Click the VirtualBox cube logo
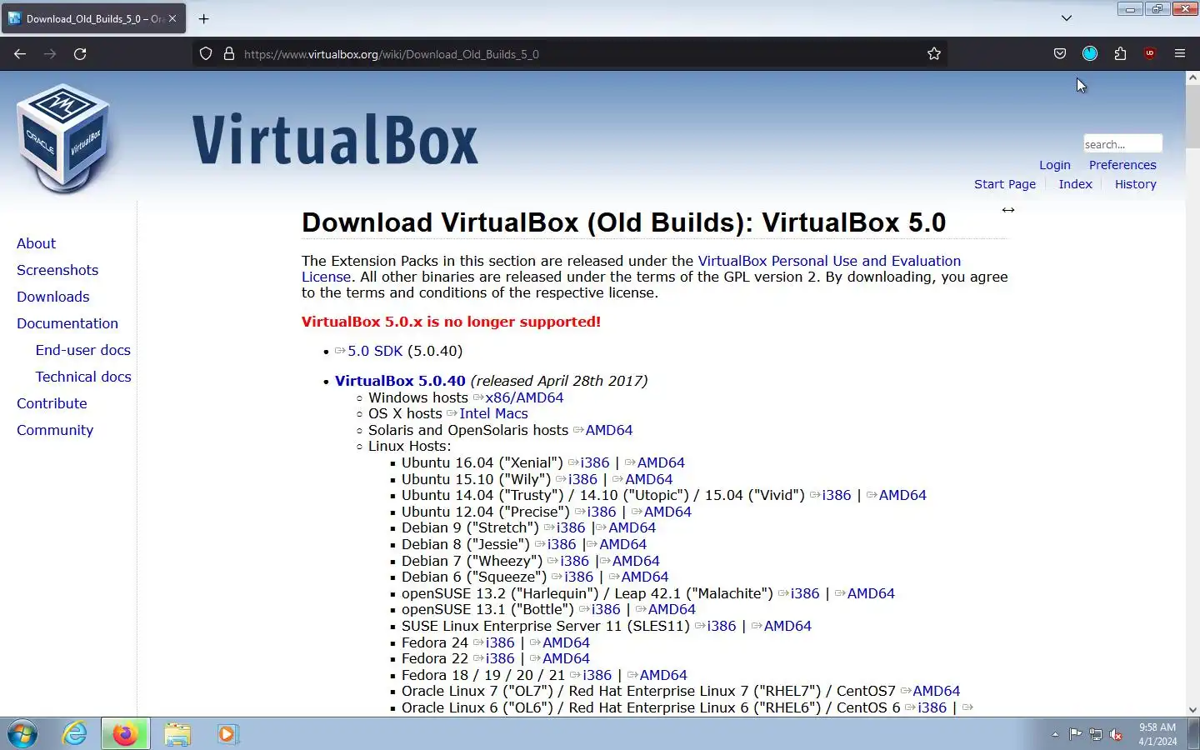This screenshot has width=1200, height=750. (63, 138)
